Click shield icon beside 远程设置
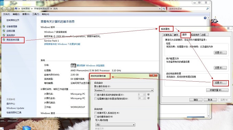The height and width of the screenshot is (130, 233). [x=4, y=31]
